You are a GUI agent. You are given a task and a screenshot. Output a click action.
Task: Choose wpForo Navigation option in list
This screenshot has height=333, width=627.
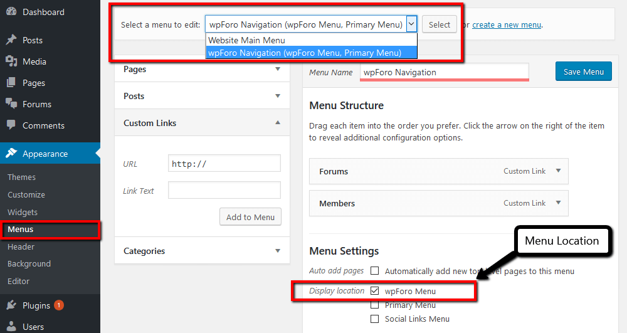pyautogui.click(x=312, y=53)
